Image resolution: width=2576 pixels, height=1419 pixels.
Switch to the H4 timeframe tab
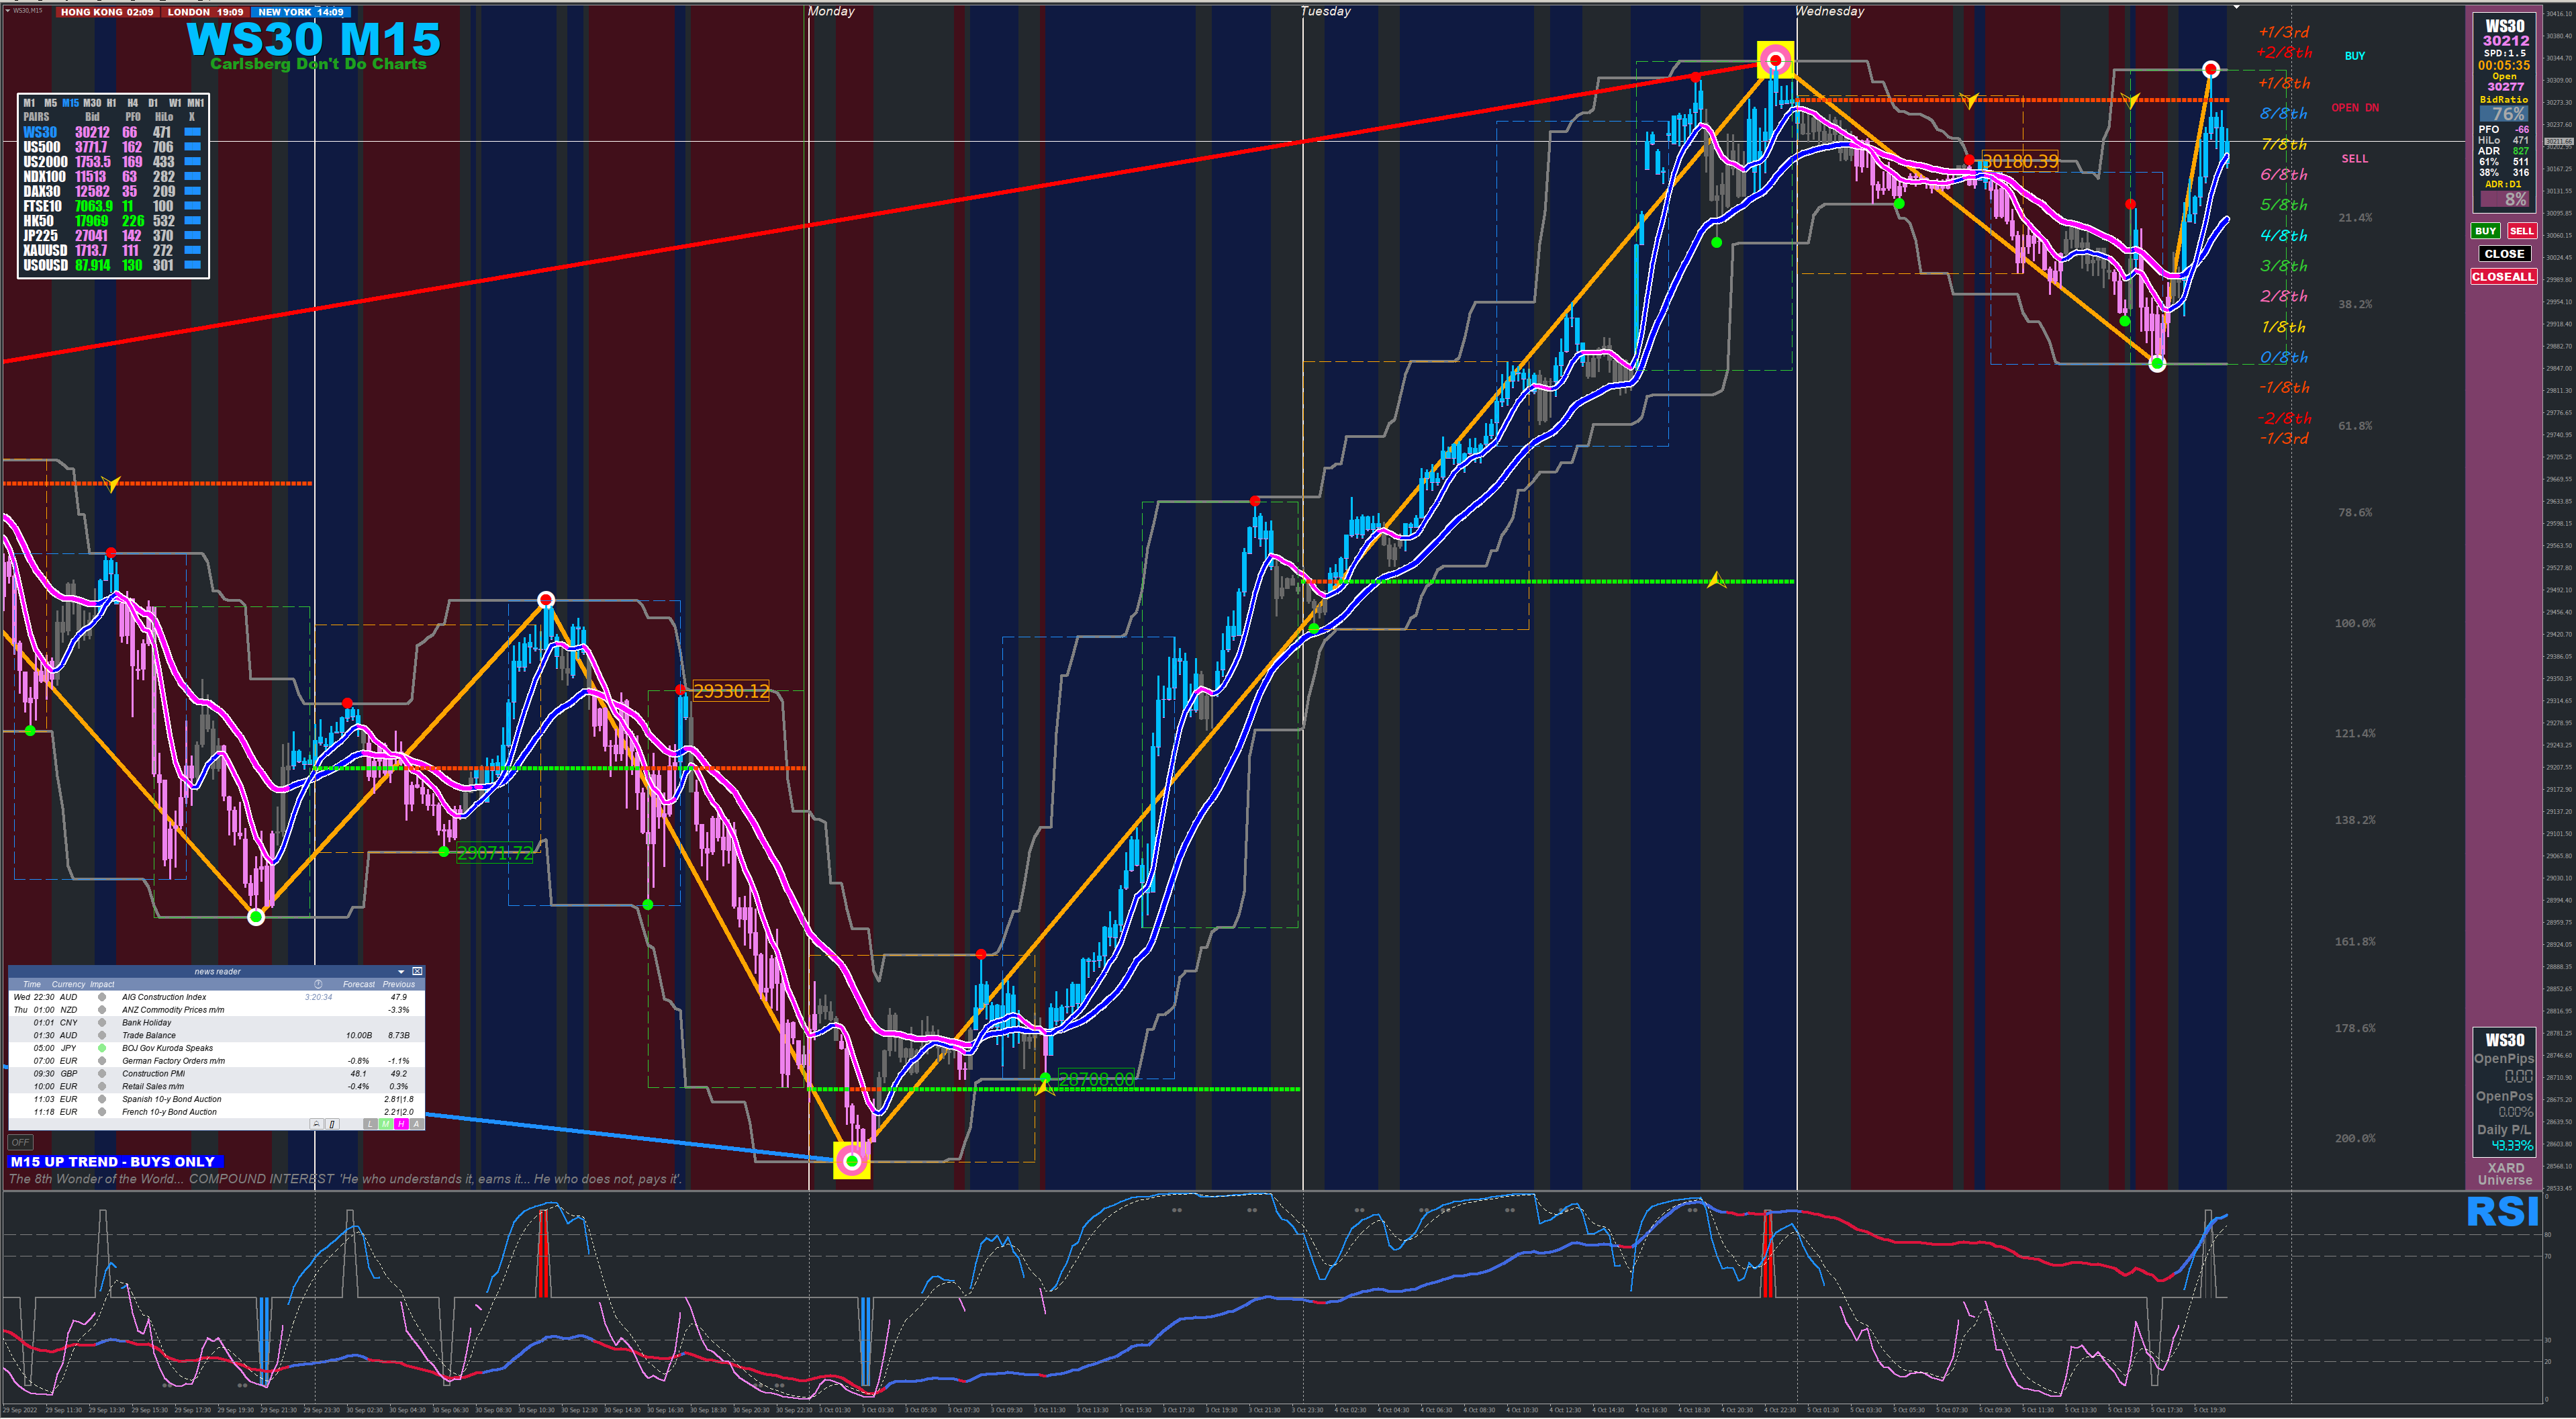(132, 103)
